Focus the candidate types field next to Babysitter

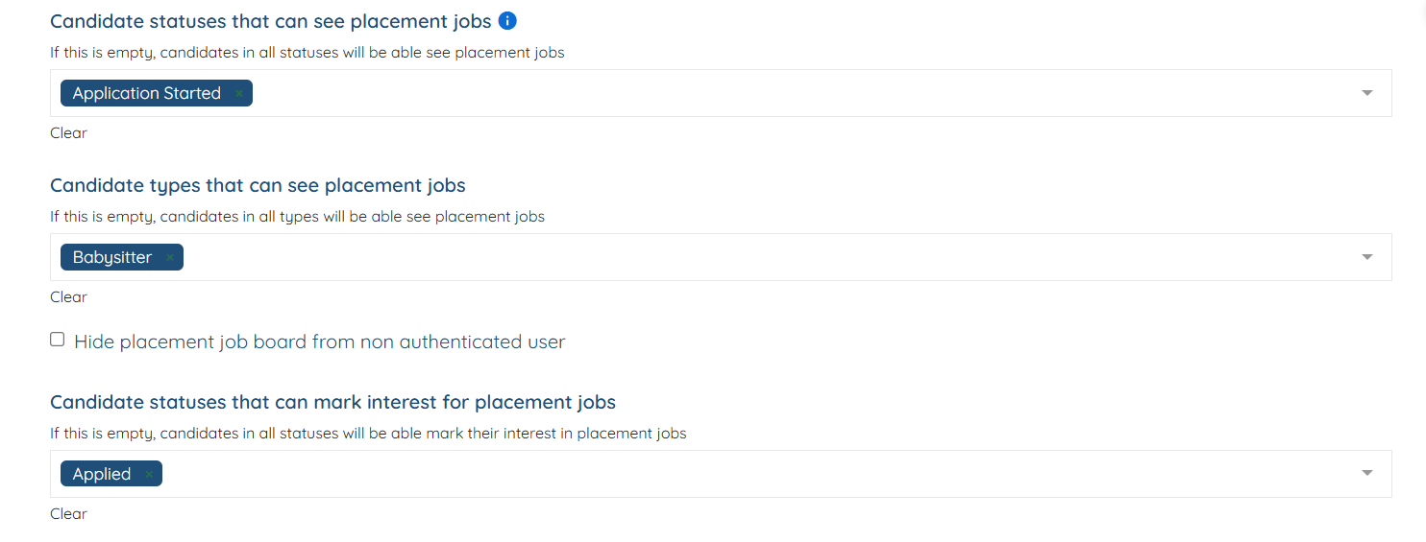click(x=769, y=257)
